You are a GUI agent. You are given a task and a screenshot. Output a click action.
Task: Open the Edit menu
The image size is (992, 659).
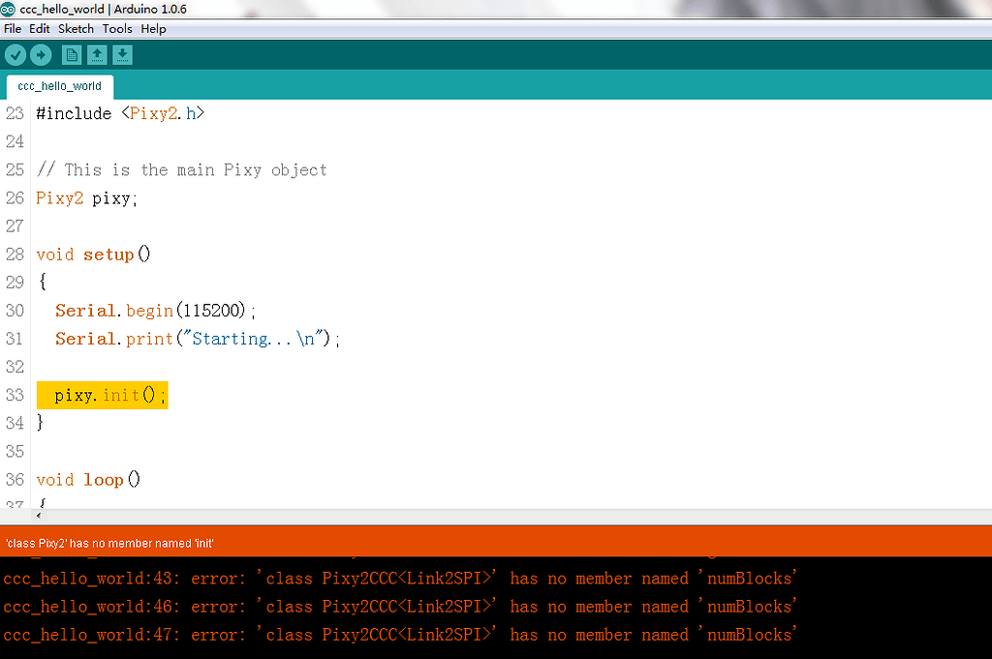[x=40, y=29]
